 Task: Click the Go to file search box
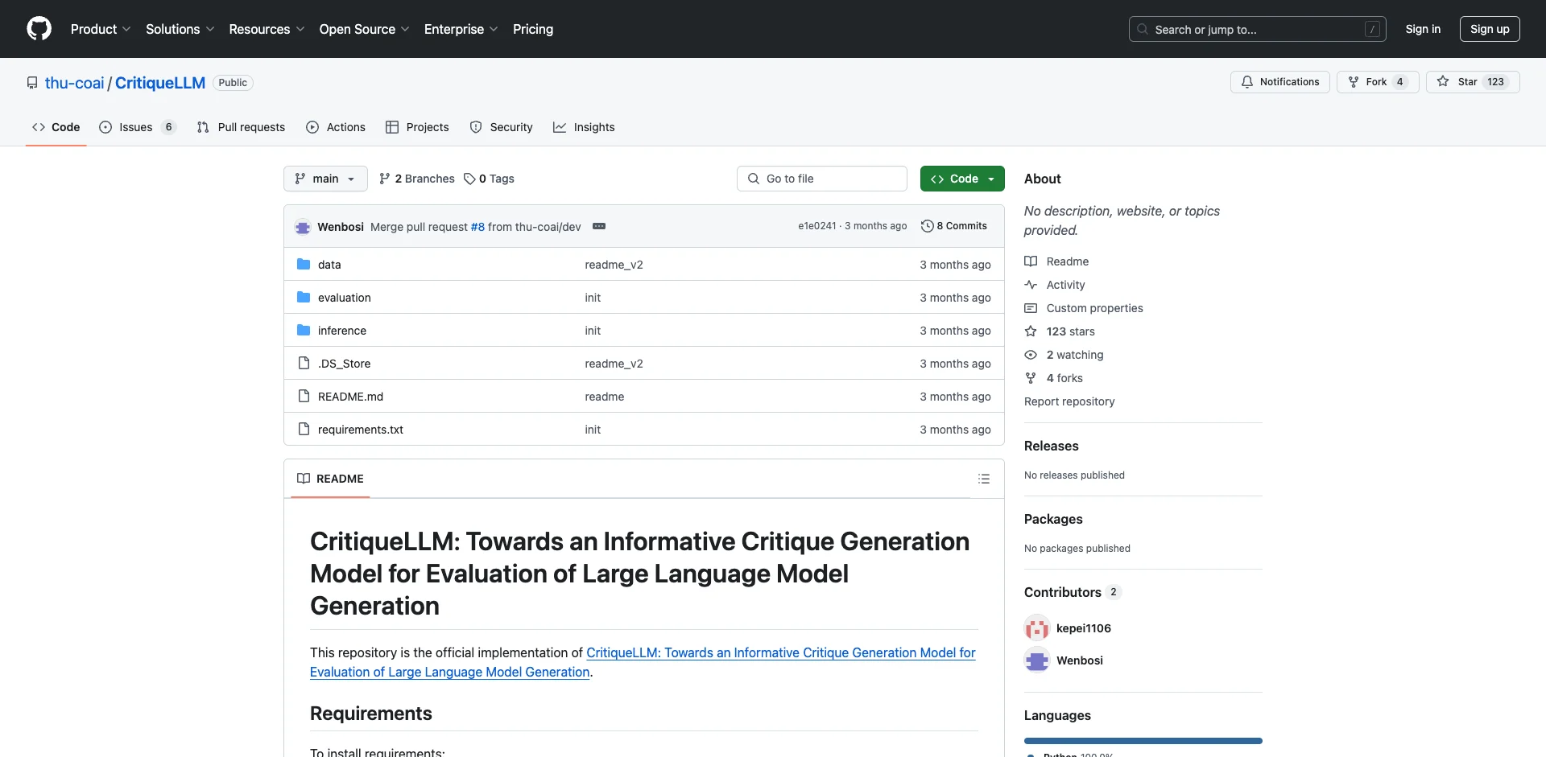point(822,179)
